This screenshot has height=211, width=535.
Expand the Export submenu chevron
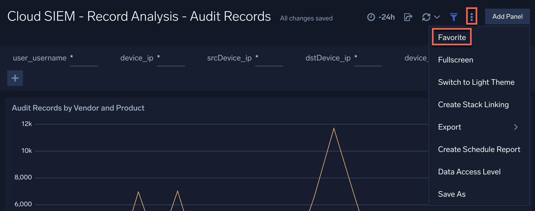click(516, 127)
